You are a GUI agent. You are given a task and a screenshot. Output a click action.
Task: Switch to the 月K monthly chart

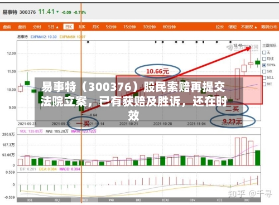click(95, 27)
